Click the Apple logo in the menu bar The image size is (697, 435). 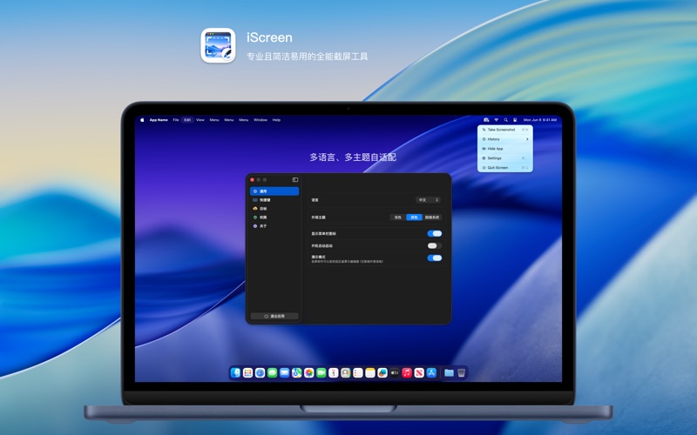click(x=142, y=120)
